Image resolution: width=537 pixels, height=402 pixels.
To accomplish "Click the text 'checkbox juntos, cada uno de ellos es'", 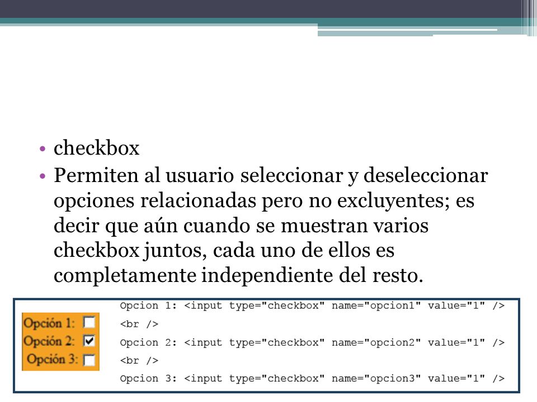I will tap(224, 251).
